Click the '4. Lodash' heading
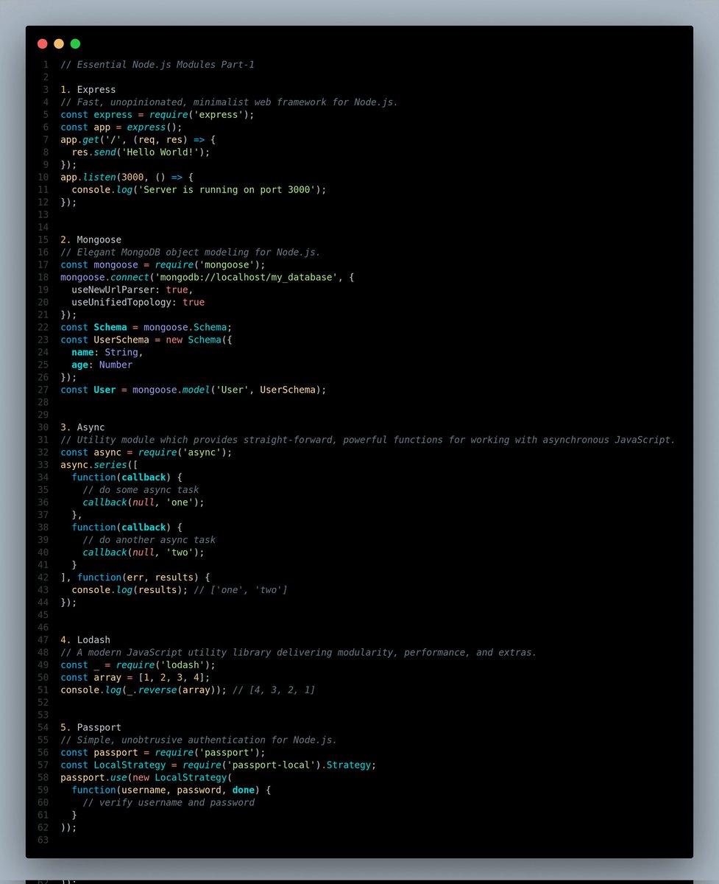 tap(85, 640)
